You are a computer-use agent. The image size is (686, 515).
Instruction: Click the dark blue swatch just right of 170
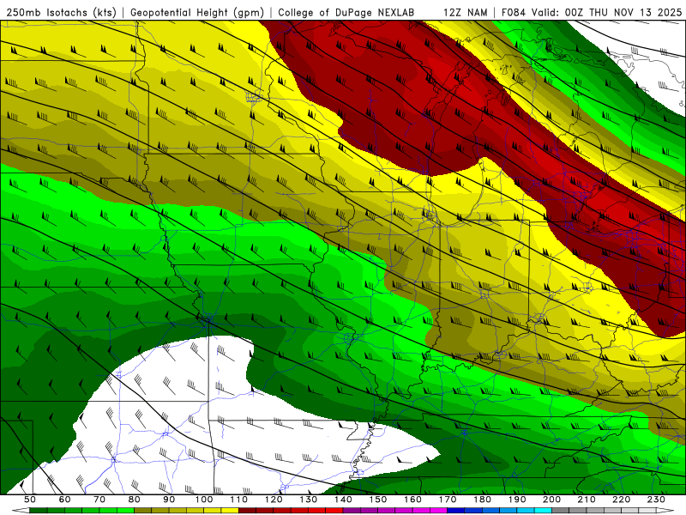click(x=456, y=511)
